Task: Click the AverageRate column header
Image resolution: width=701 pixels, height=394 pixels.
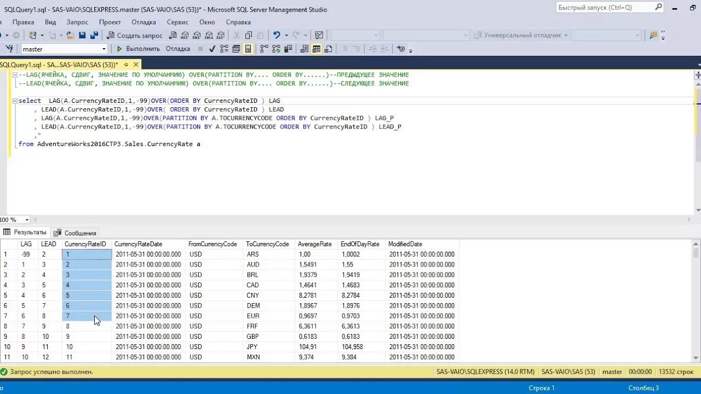Action: pos(315,244)
